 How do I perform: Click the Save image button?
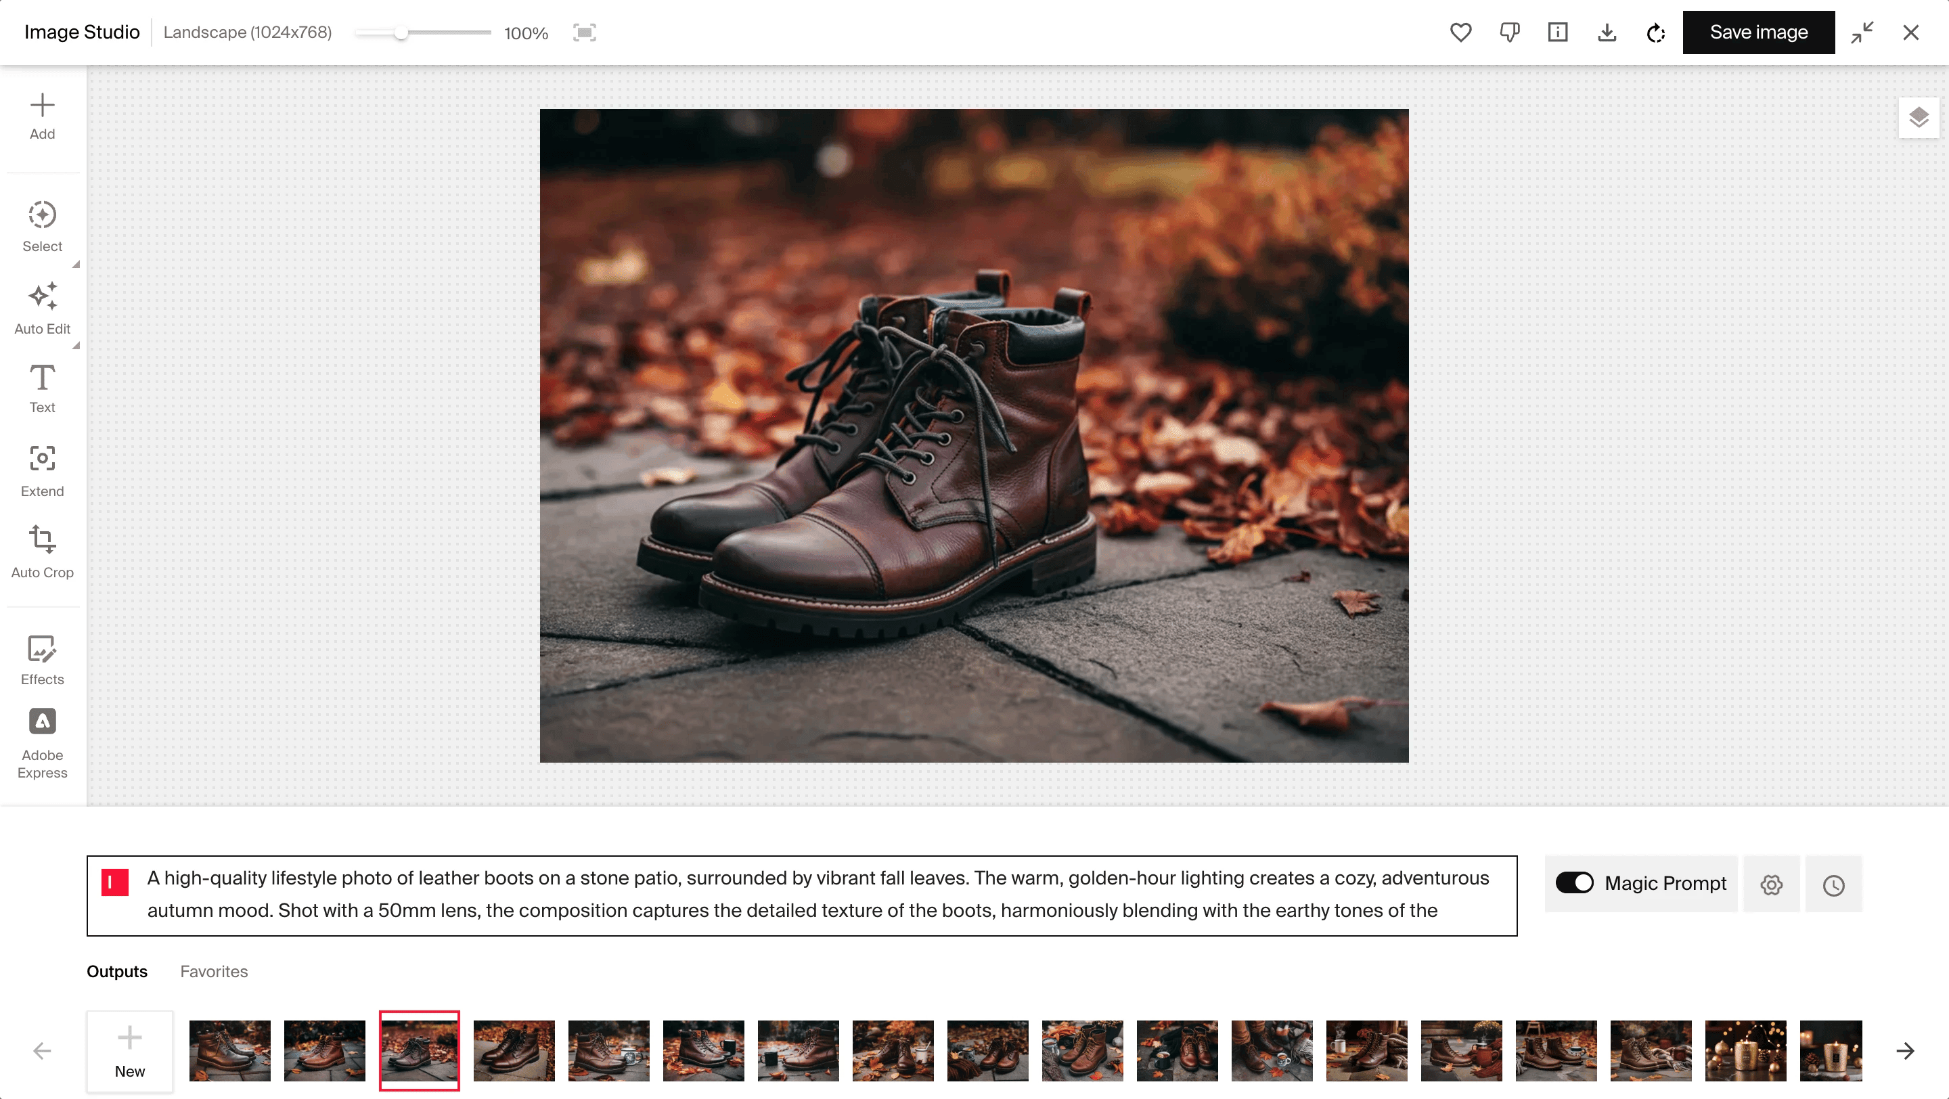tap(1759, 32)
